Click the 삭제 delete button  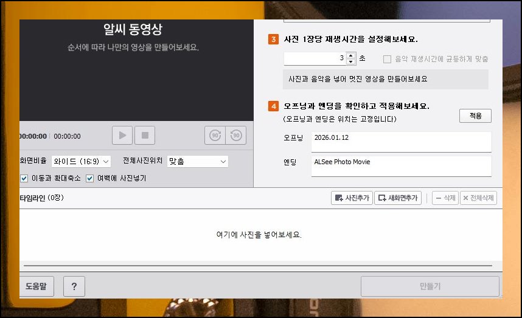pyautogui.click(x=445, y=198)
